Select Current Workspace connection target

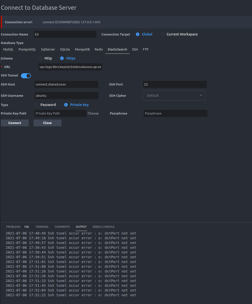162,34
